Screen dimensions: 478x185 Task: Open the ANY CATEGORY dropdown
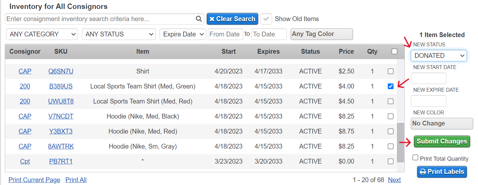[x=42, y=34]
